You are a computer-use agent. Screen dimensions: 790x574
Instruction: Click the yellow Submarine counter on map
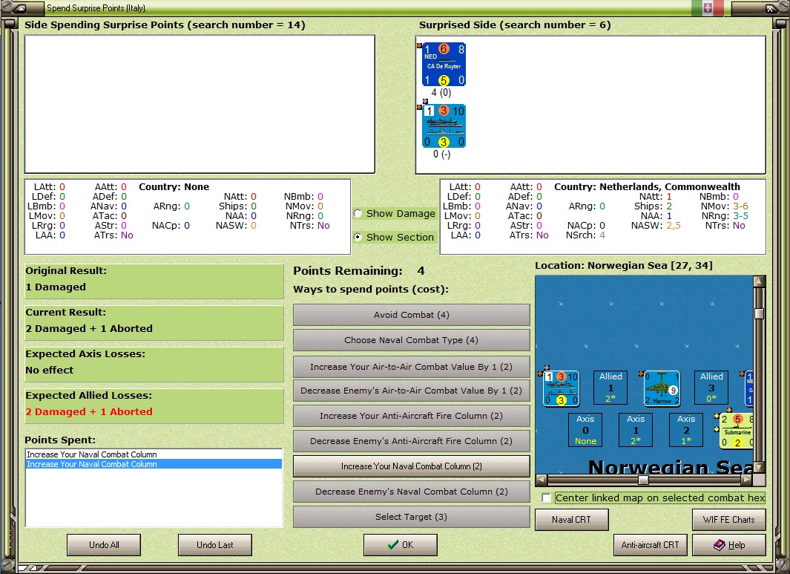(x=737, y=430)
